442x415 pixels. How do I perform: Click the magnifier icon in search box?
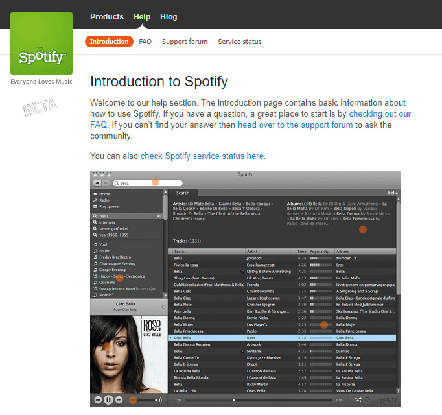(117, 183)
